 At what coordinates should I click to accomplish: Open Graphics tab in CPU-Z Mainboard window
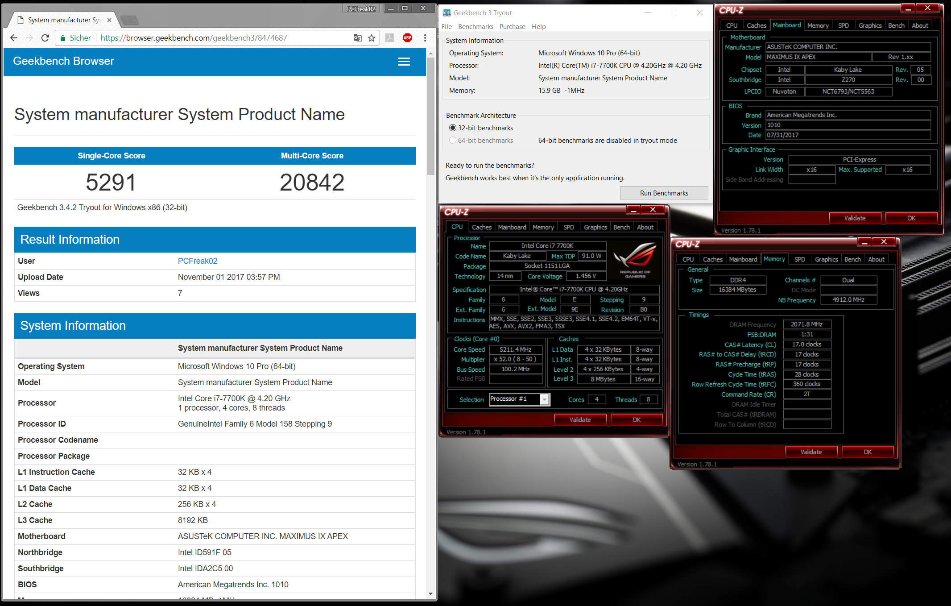(870, 25)
